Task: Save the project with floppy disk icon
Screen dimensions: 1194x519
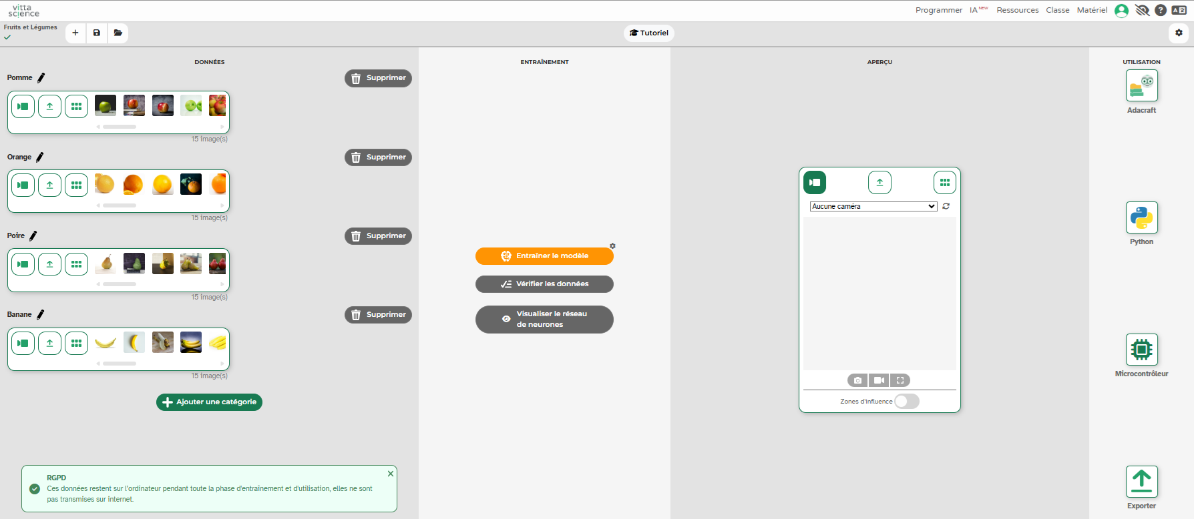Action: (x=97, y=33)
